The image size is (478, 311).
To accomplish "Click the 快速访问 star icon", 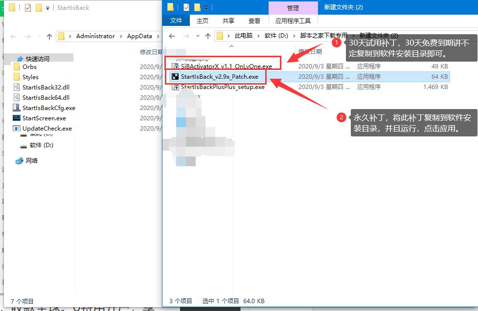I will pos(20,59).
